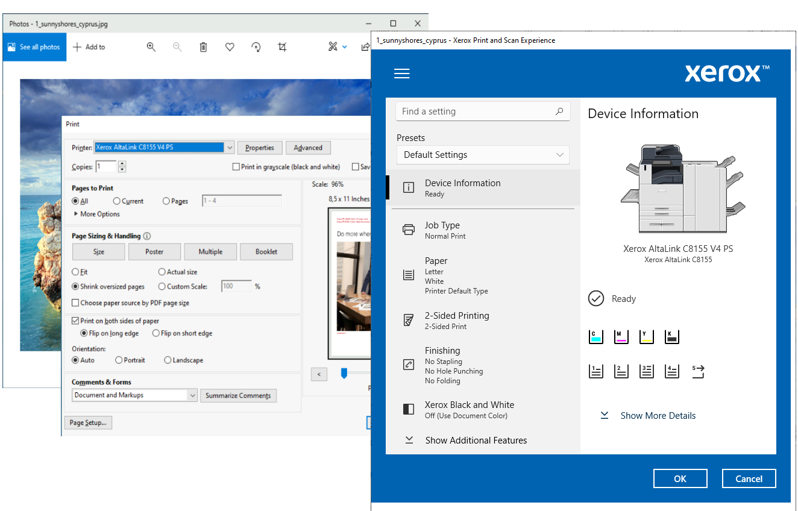
Task: Open the Xerox hamburger menu
Action: pos(402,74)
